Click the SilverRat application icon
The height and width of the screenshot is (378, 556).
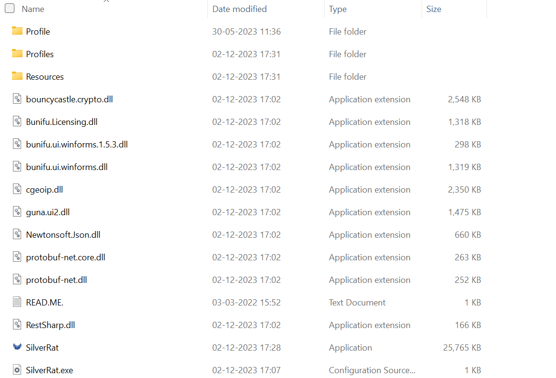coord(17,347)
